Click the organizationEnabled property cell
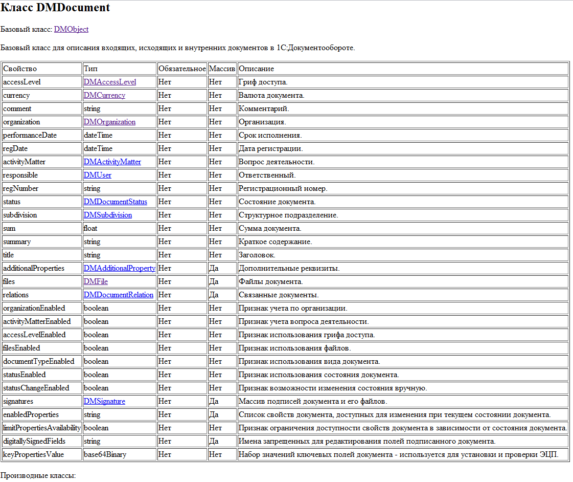Screen dimensions: 573x482 [x=42, y=308]
